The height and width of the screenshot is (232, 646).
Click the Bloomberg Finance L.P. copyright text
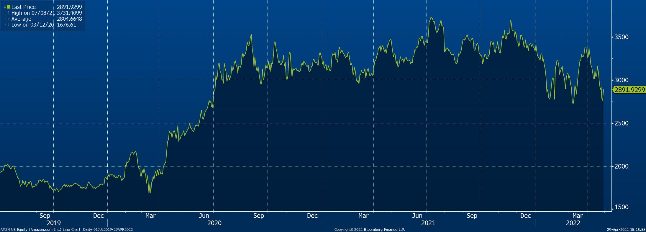coord(370,230)
